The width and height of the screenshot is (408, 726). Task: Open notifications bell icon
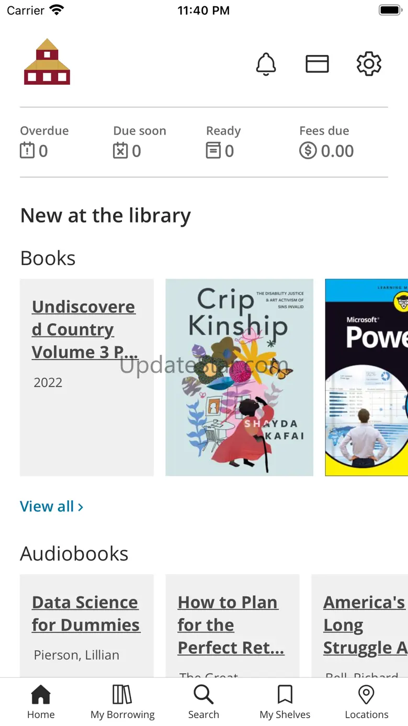pos(266,64)
